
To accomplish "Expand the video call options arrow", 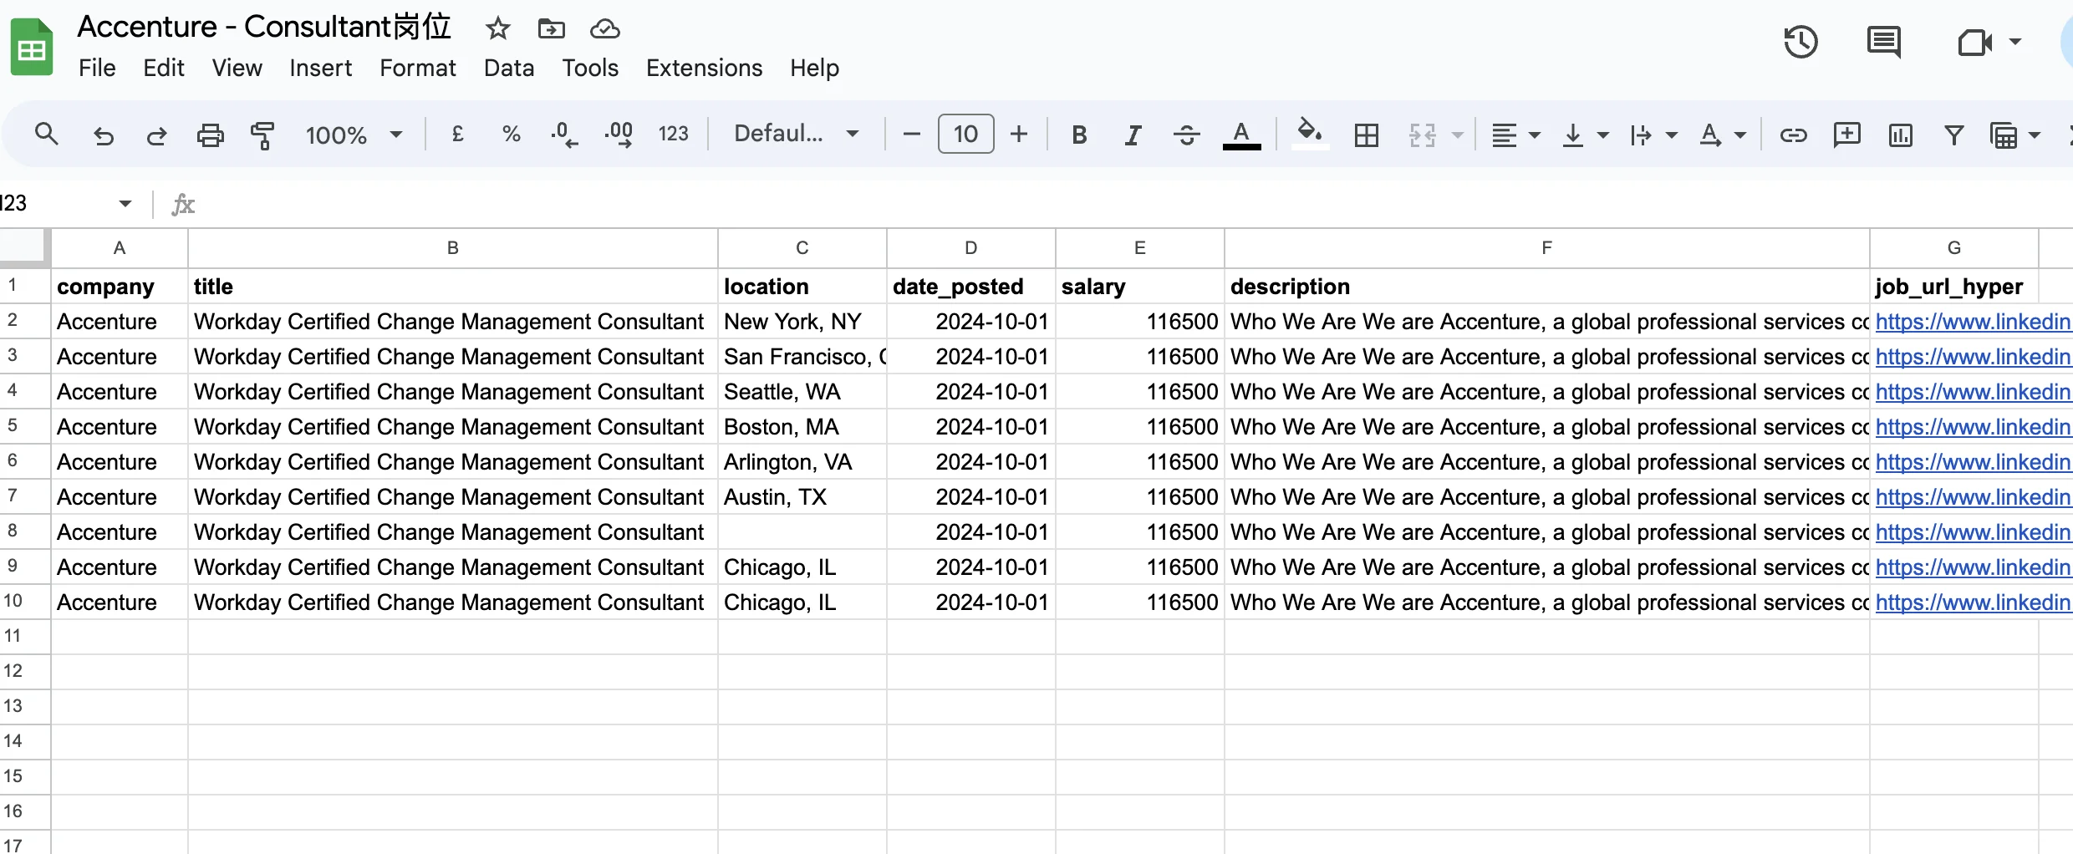I will click(2015, 42).
